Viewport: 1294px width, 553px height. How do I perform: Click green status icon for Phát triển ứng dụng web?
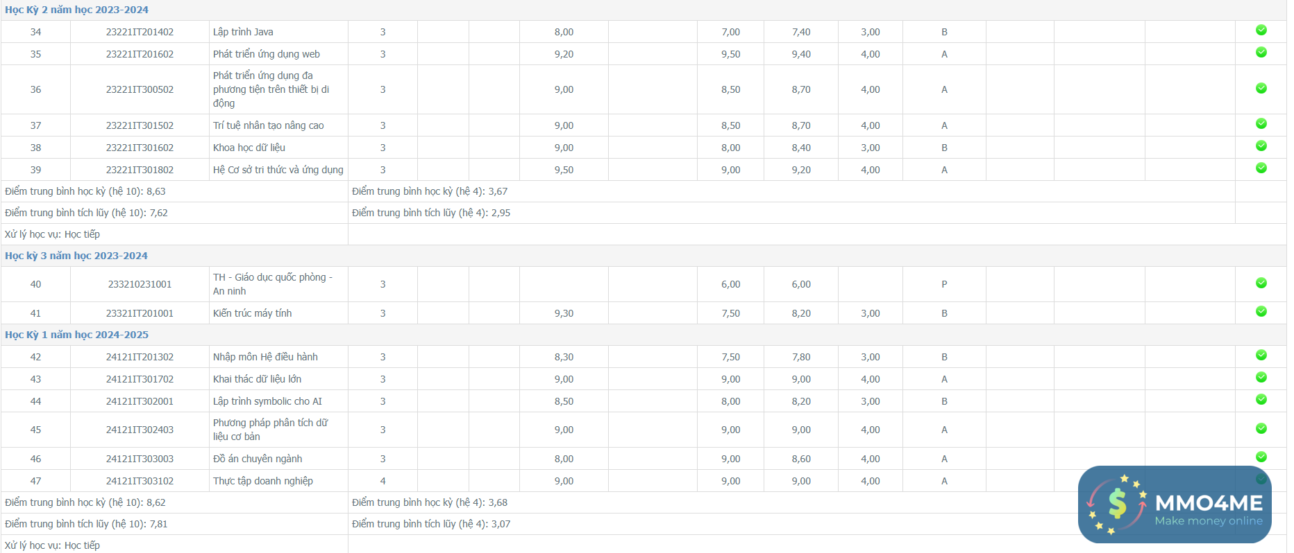tap(1261, 53)
